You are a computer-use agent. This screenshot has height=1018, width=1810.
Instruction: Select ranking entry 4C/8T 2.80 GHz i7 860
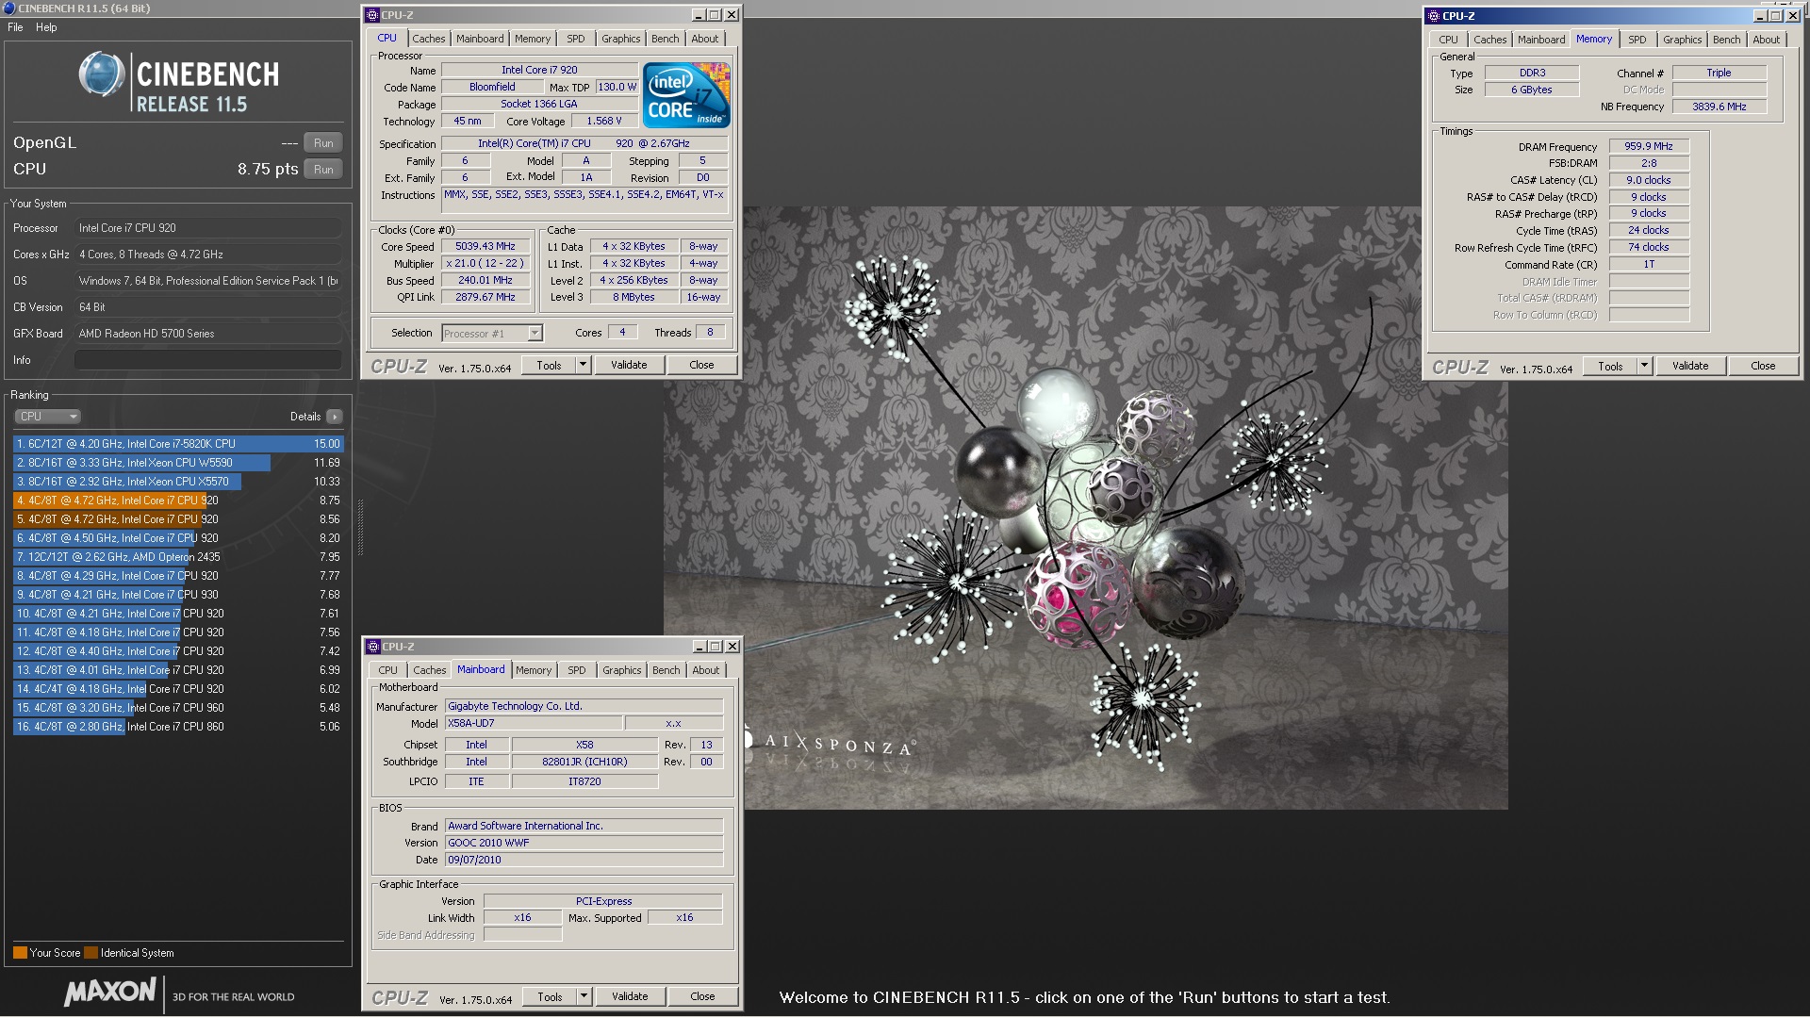pos(178,727)
